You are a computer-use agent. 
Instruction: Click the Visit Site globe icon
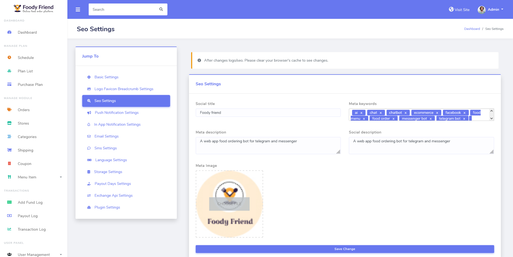click(451, 9)
